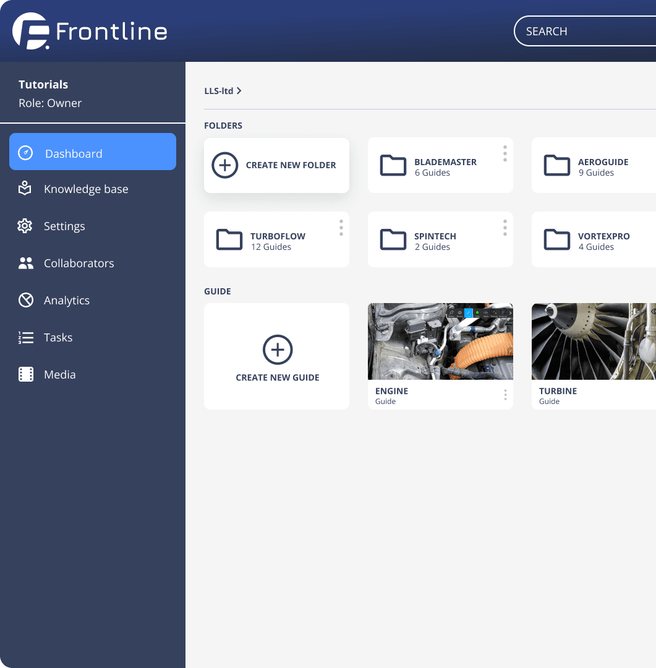Click the Knowledge base book icon
The image size is (656, 668).
pyautogui.click(x=25, y=188)
